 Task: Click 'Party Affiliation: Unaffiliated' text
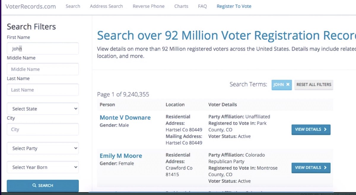[x=239, y=117]
